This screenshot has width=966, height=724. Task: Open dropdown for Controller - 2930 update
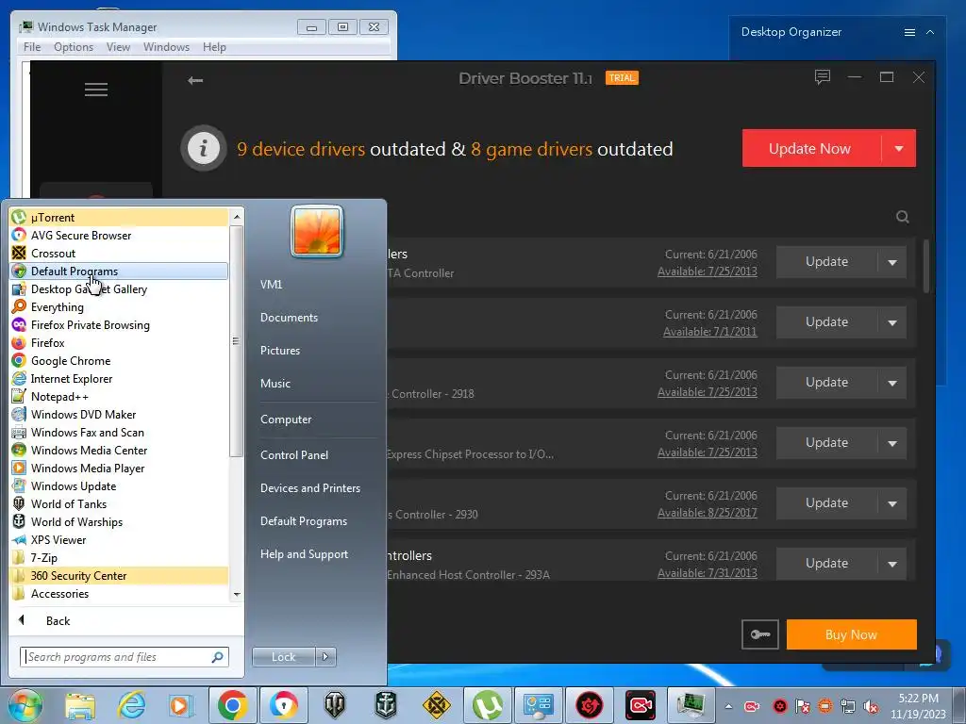[892, 503]
